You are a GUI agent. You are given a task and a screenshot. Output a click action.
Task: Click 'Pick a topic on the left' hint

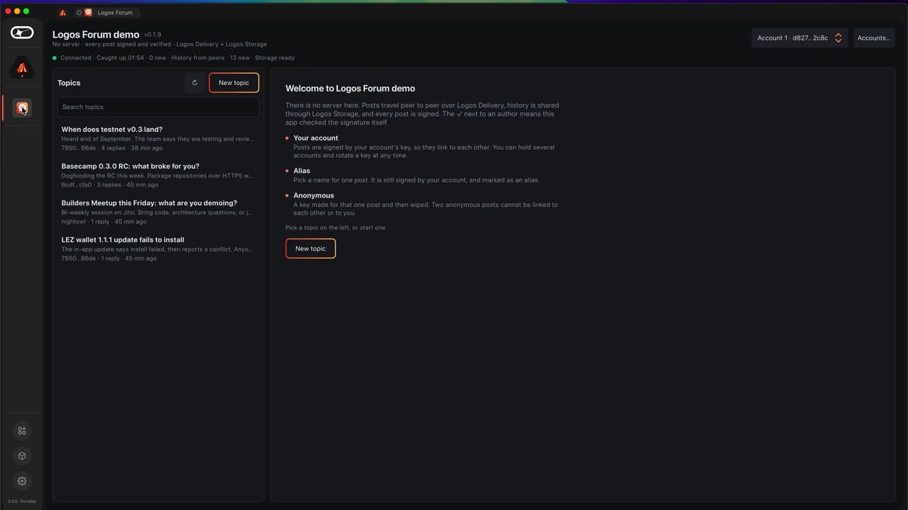(x=336, y=227)
